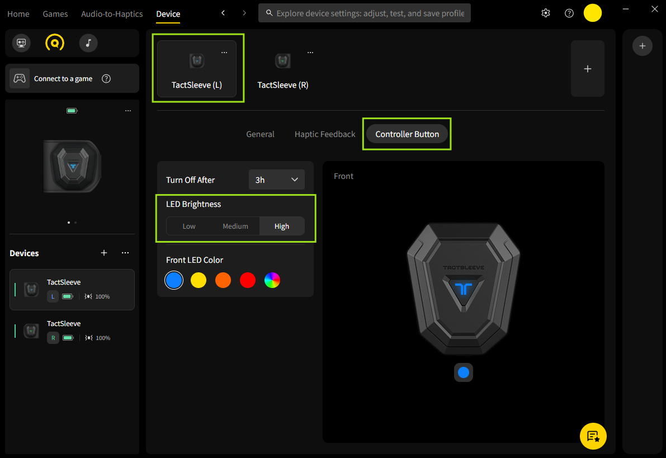The width and height of the screenshot is (666, 458).
Task: Open help question mark icon in title bar
Action: pyautogui.click(x=569, y=13)
